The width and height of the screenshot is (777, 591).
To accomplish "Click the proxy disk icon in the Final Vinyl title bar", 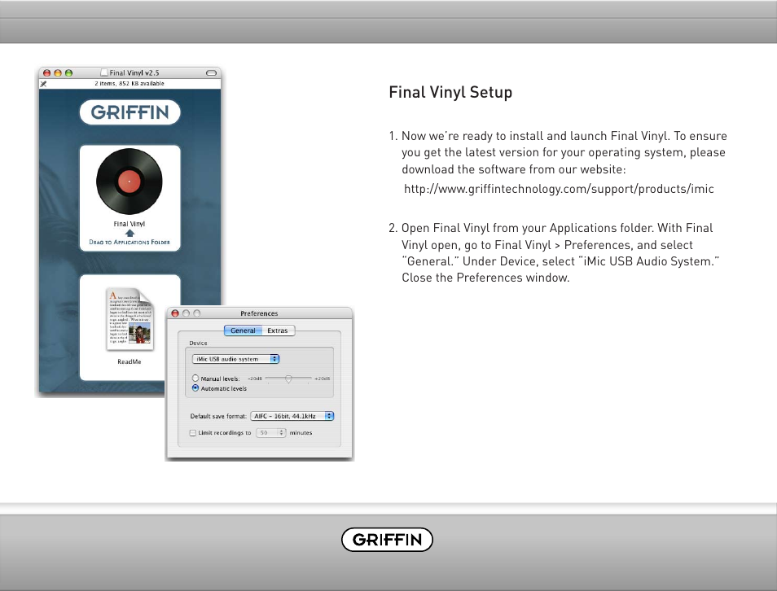I will 104,72.
